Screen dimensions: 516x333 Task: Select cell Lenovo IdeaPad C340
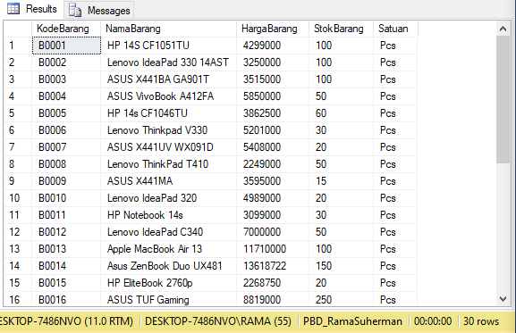(168, 232)
